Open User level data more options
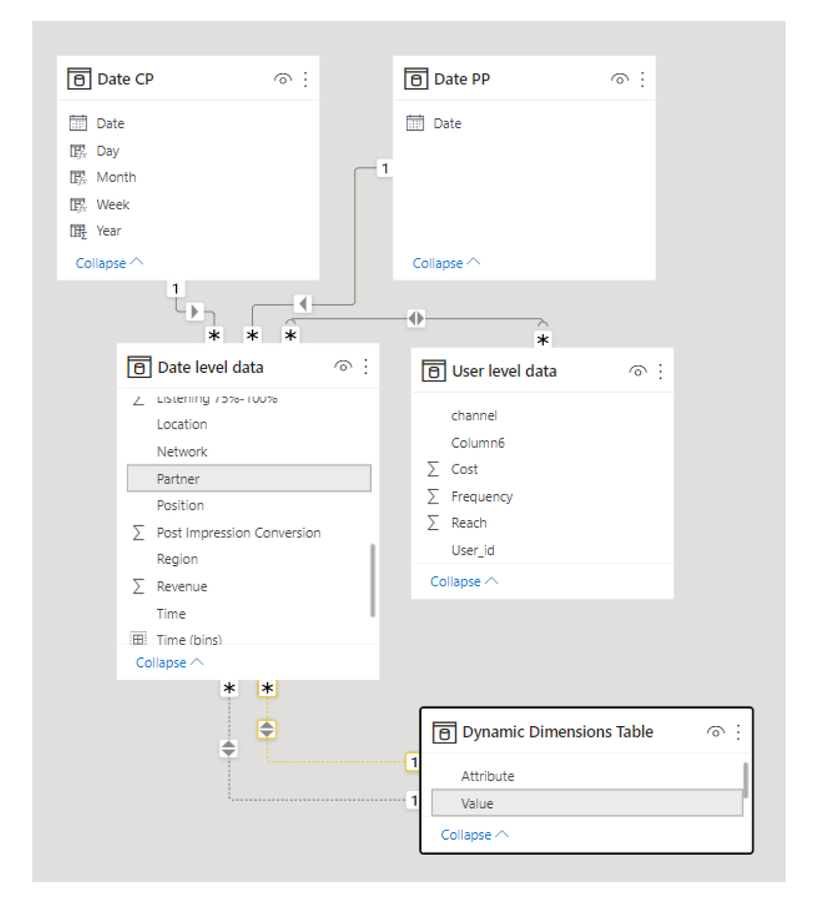This screenshot has width=818, height=903. click(660, 371)
